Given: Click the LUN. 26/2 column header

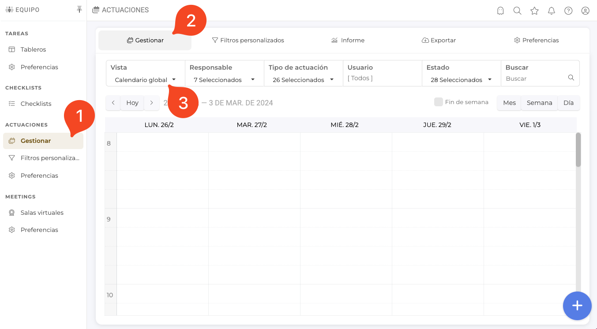Looking at the screenshot, I should [x=159, y=125].
